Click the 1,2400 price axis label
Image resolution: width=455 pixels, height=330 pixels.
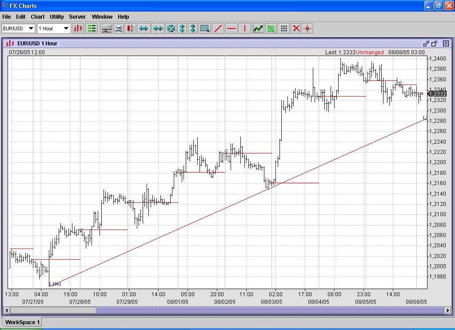tap(438, 59)
